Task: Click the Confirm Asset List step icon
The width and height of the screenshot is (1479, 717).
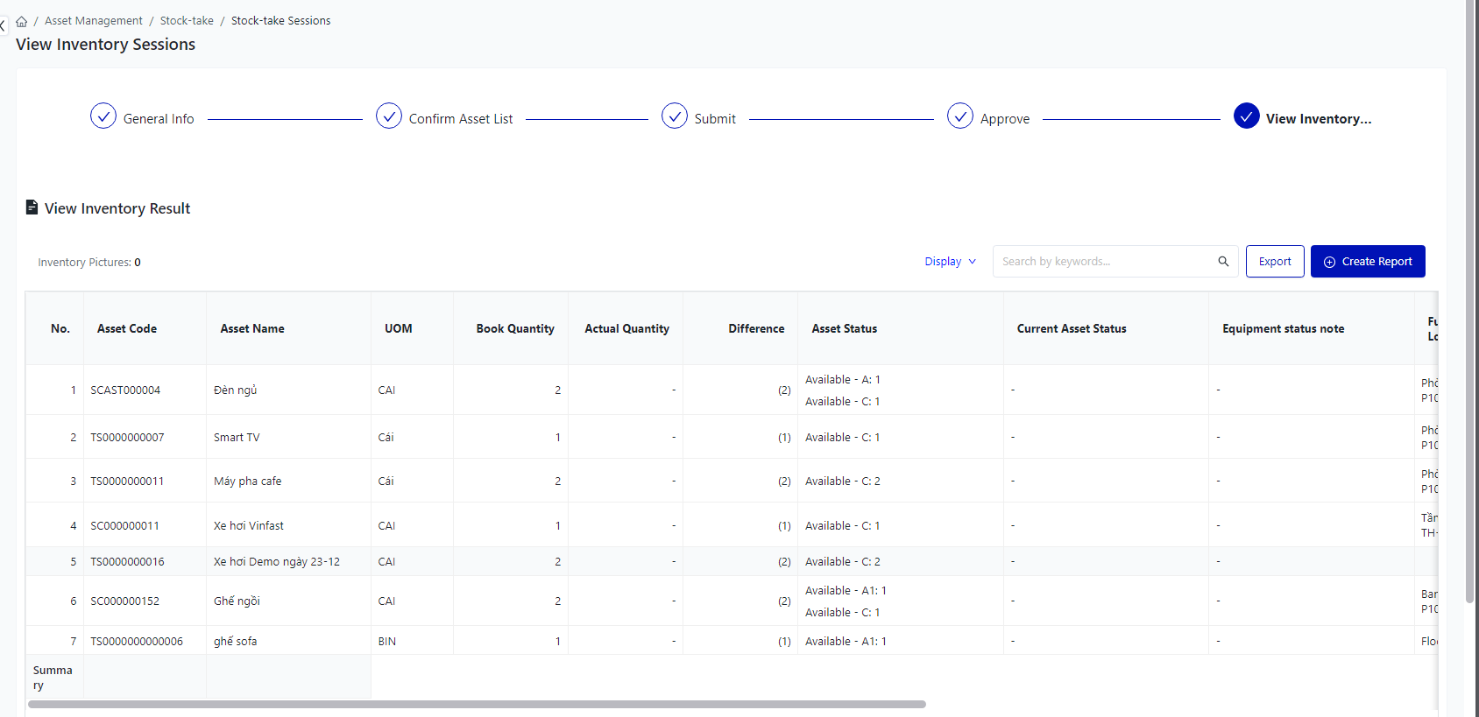Action: [389, 116]
